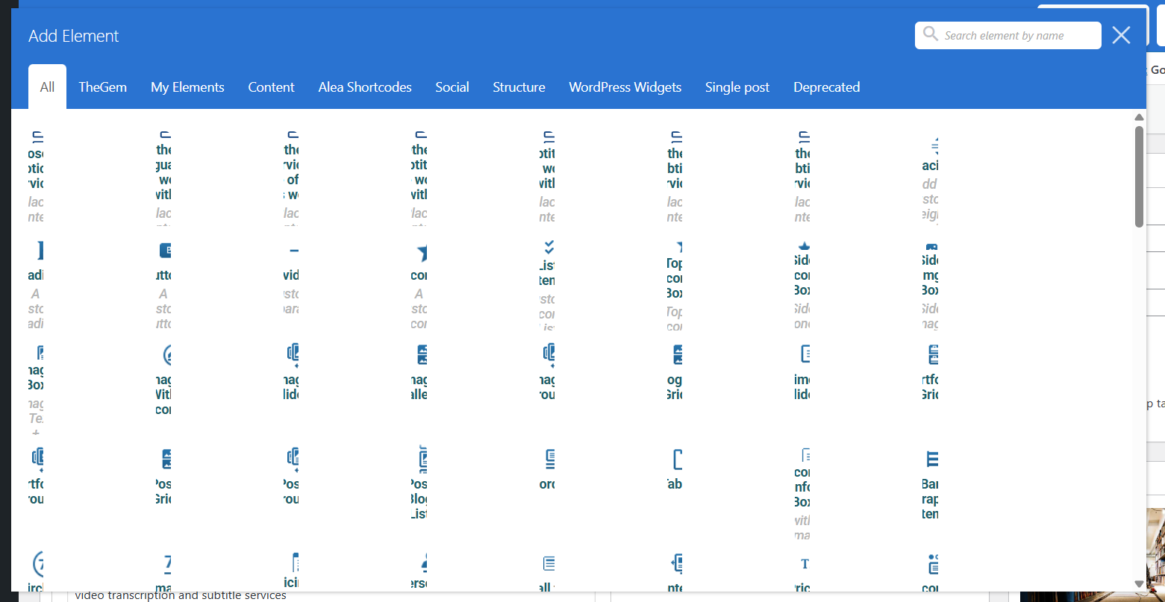Add the Timeline Slider element
1165x602 pixels.
click(802, 372)
